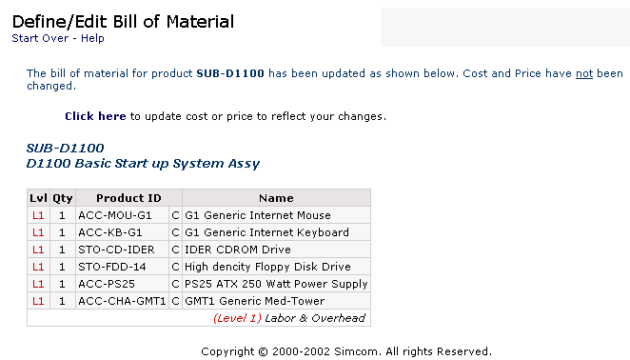
Task: Click the Qty column header
Action: [x=63, y=198]
